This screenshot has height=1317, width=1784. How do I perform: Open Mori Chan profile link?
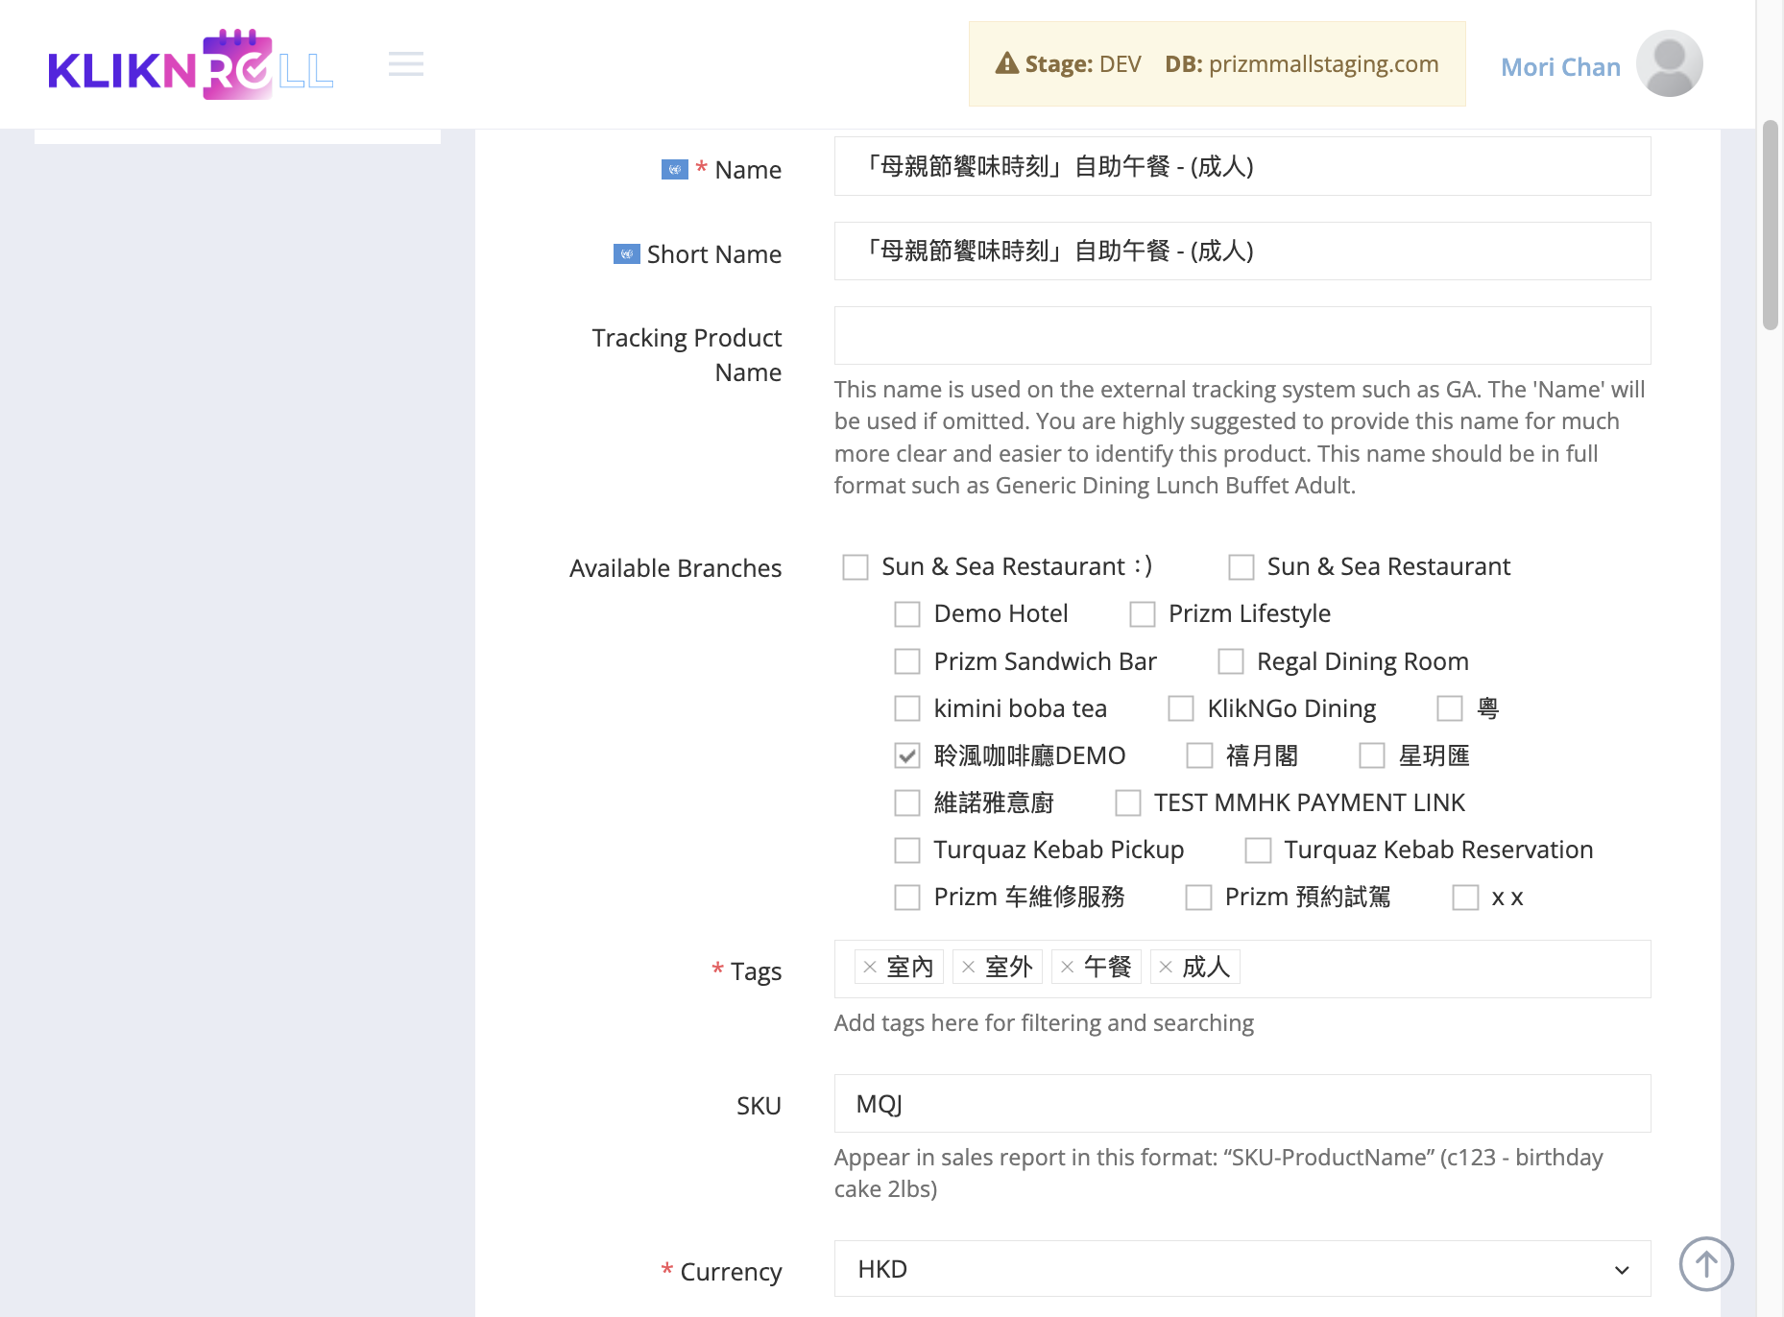click(x=1560, y=66)
